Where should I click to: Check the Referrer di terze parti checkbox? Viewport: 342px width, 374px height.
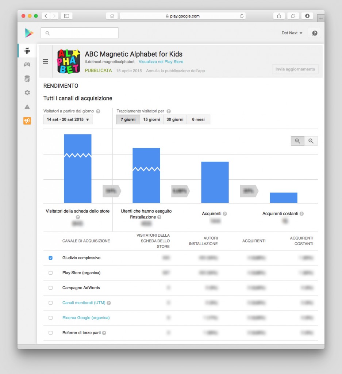tap(50, 333)
